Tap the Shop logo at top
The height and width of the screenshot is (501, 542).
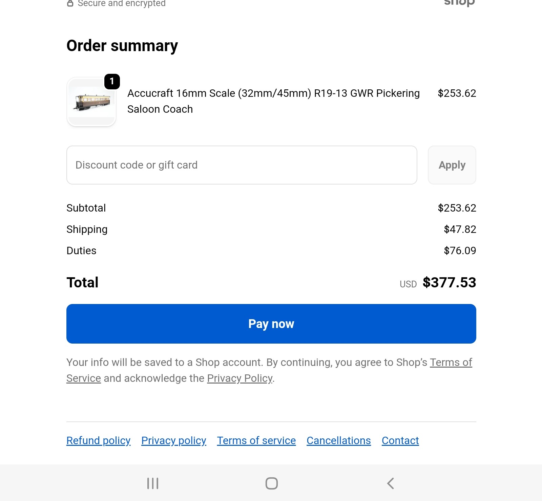(459, 3)
